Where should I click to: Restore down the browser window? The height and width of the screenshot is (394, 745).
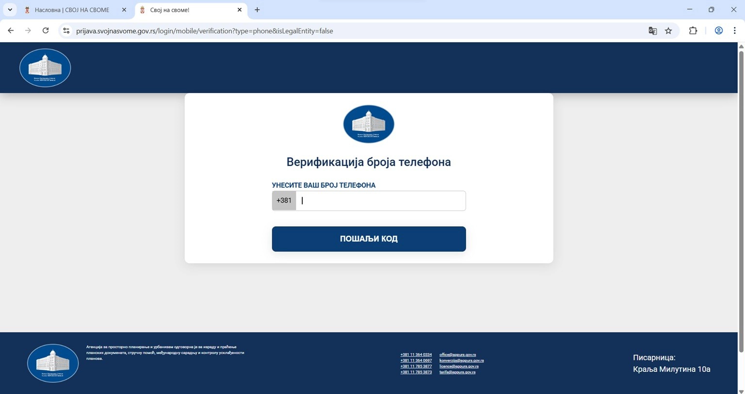click(712, 10)
